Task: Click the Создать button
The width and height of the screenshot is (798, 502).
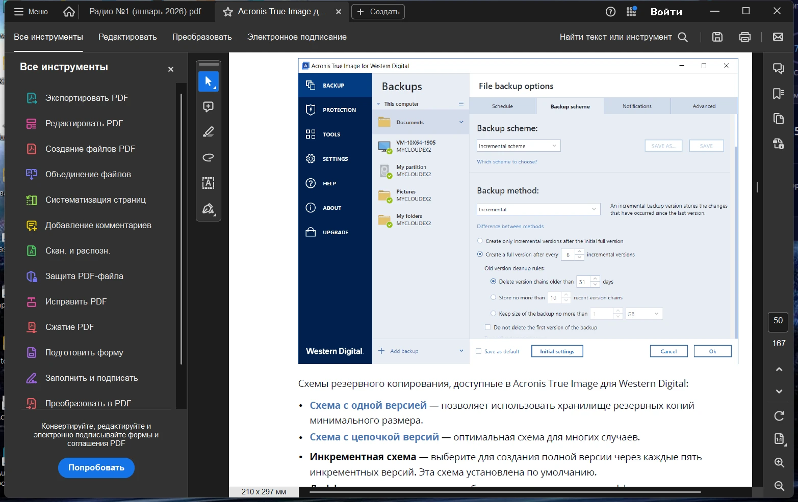Action: pos(378,12)
